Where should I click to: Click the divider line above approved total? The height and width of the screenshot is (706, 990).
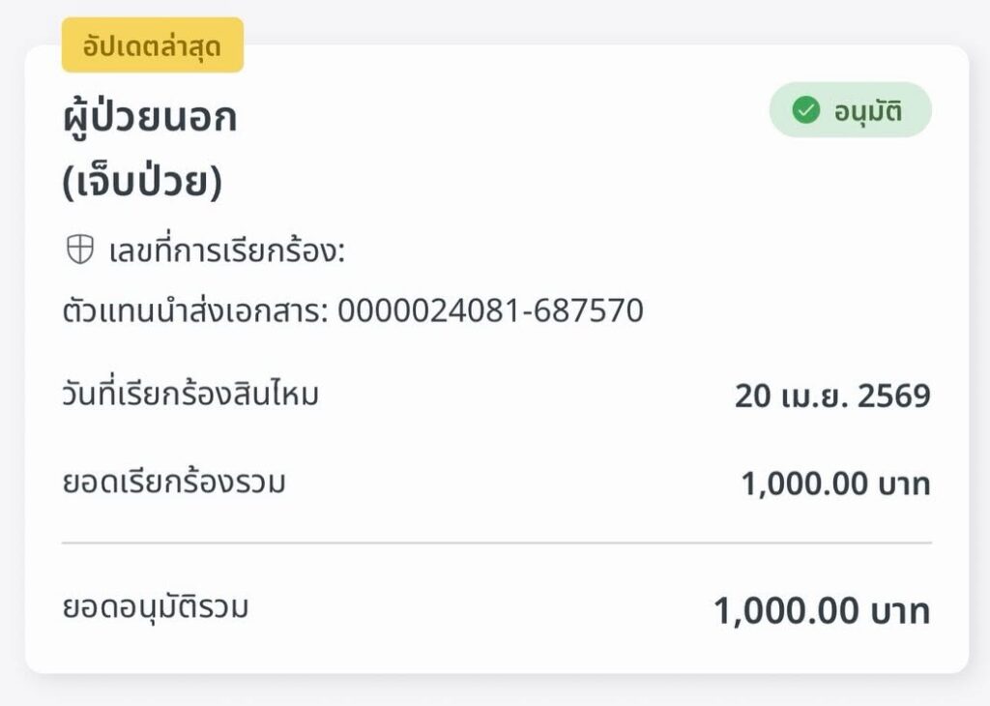point(497,543)
